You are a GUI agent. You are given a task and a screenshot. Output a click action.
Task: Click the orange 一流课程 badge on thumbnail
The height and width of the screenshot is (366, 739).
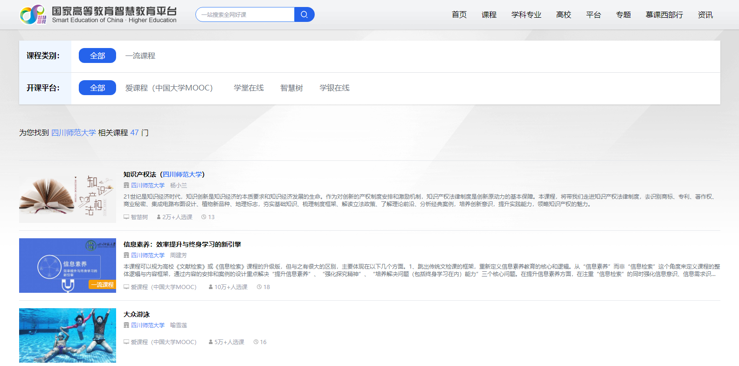(x=102, y=284)
